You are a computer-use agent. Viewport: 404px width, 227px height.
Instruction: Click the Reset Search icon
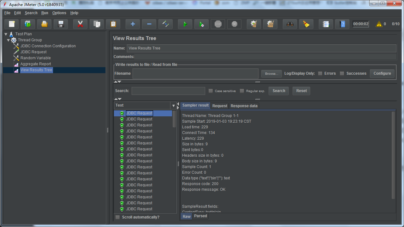306,24
